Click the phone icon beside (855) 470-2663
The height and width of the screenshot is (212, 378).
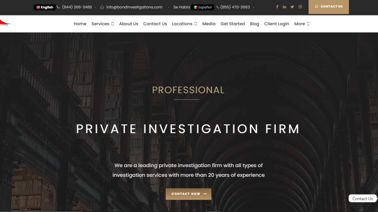[x=218, y=7]
